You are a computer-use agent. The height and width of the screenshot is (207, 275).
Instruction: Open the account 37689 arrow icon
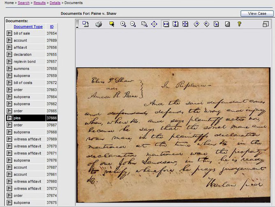[9, 40]
